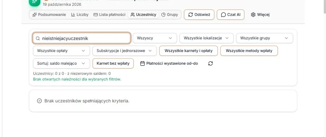Viewport: 326px width, 137px height.
Task: Open the Więcej settings menu
Action: click(x=260, y=15)
